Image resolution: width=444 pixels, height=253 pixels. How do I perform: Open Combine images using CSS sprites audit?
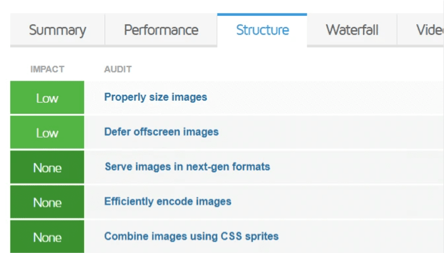pyautogui.click(x=191, y=236)
